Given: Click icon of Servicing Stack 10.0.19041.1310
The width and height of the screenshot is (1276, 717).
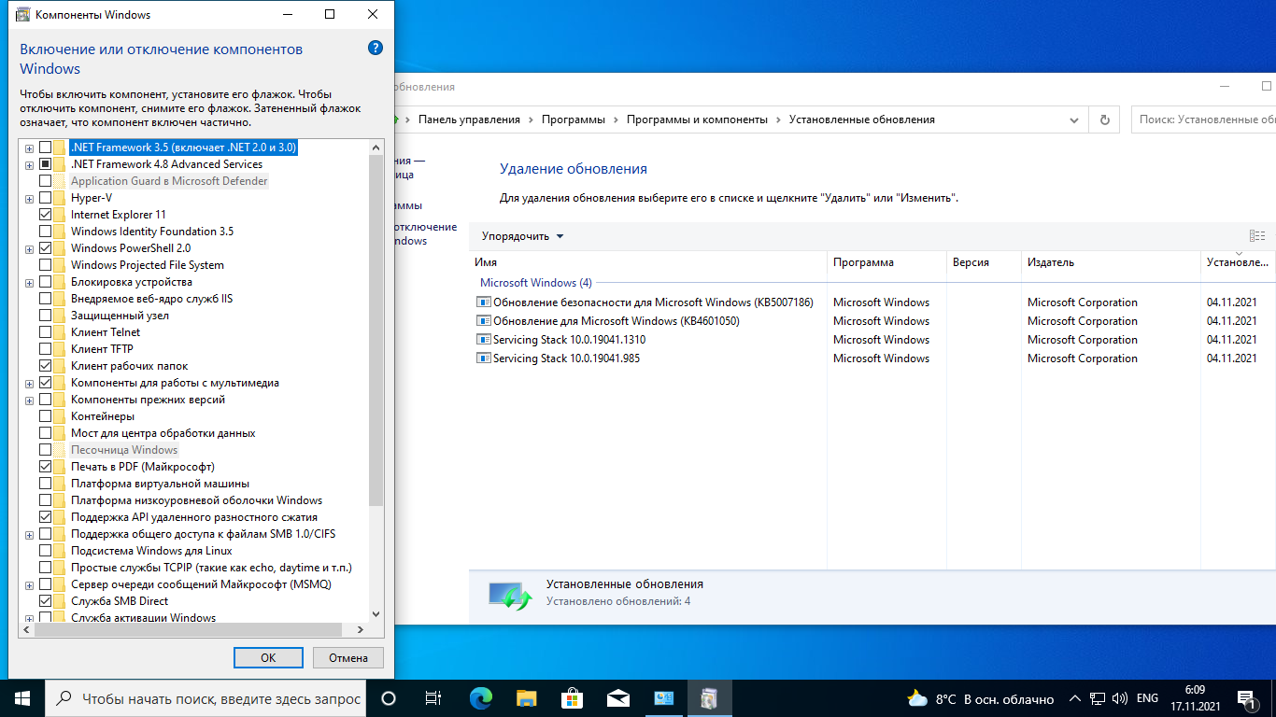Looking at the screenshot, I should 483,340.
